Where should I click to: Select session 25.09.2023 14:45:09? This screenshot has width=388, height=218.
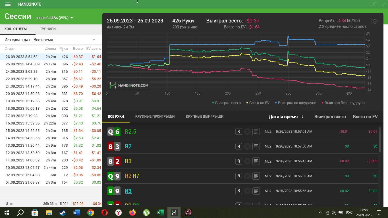(x=51, y=64)
